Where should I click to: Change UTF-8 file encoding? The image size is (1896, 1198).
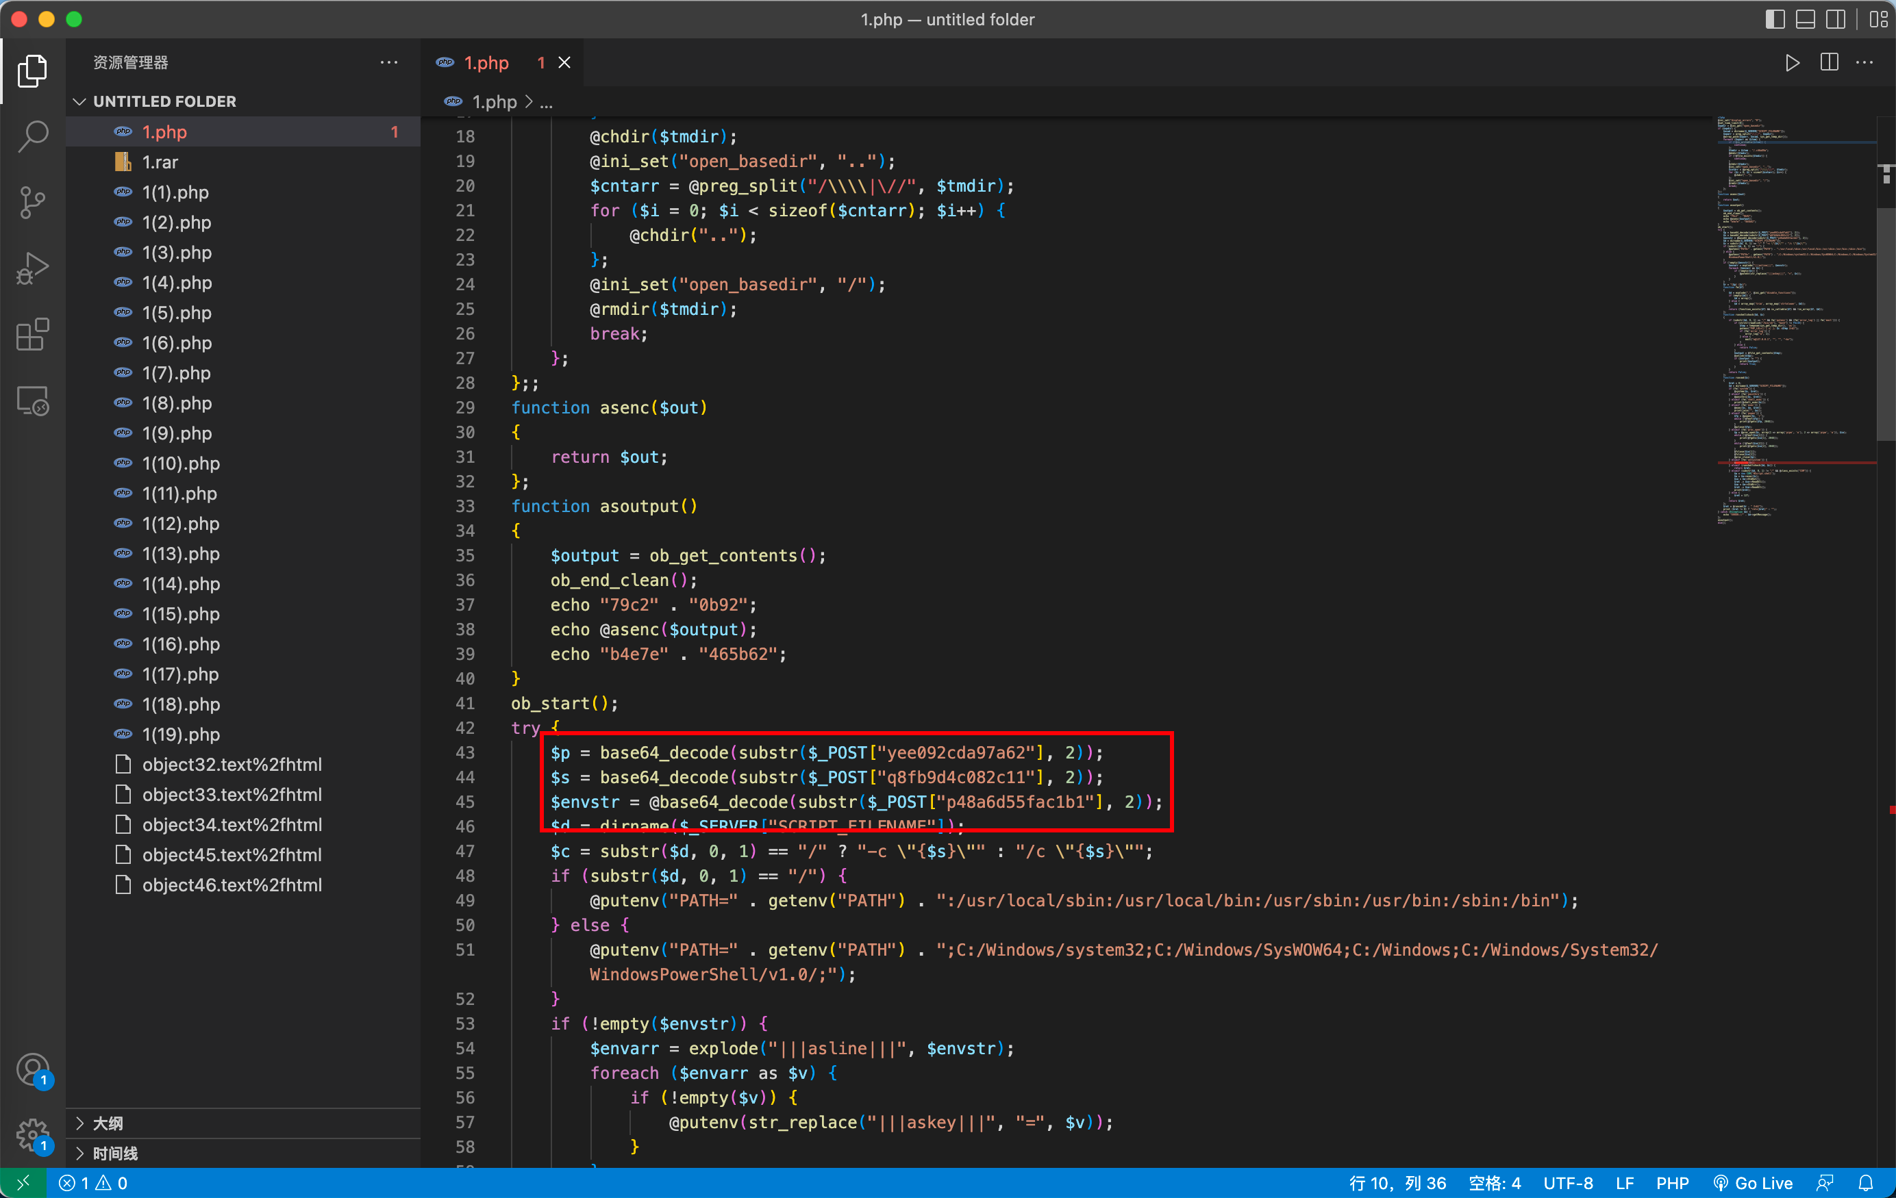pos(1568,1183)
